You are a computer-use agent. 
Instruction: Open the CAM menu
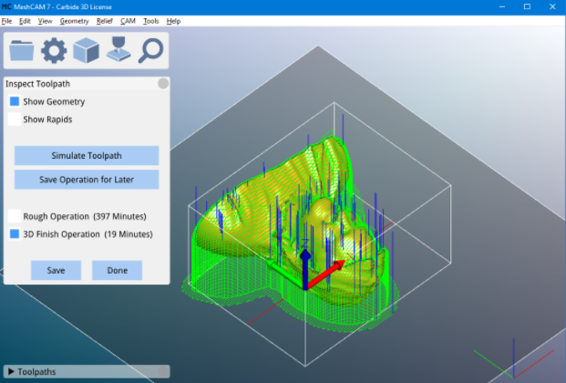click(128, 21)
